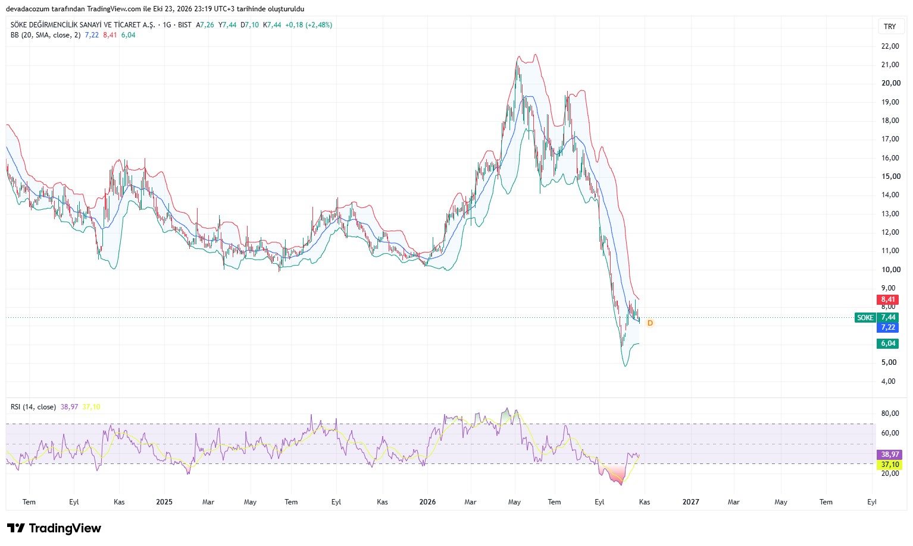Click the 1G interval label in header
The image size is (913, 546).
tap(167, 25)
